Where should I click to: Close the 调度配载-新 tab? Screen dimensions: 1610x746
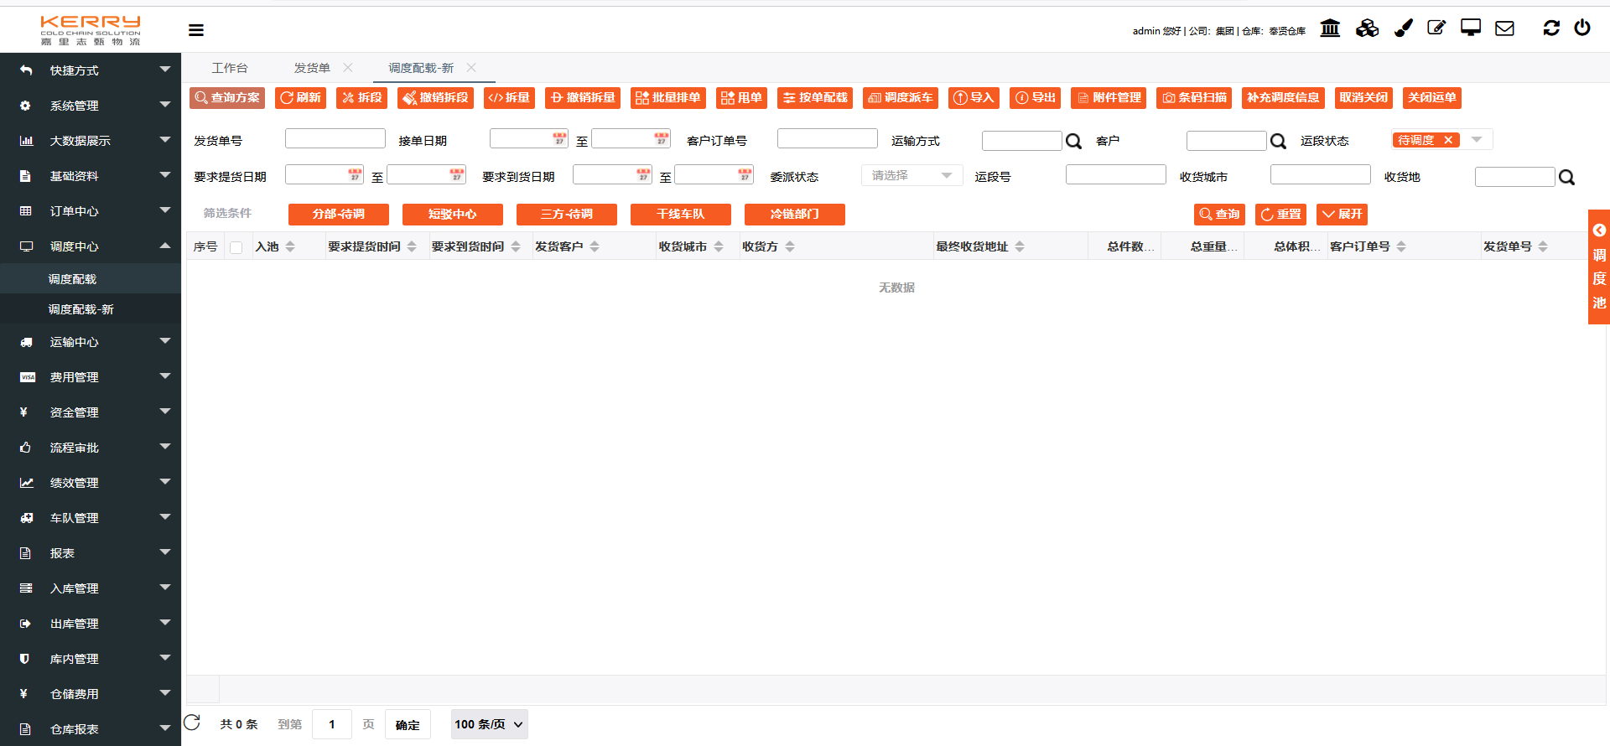pyautogui.click(x=471, y=67)
